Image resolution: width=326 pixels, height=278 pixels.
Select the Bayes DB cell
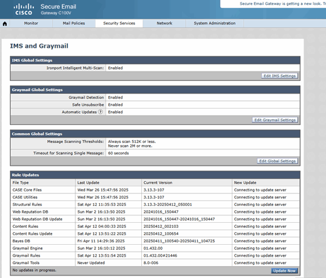pyautogui.click(x=21, y=241)
